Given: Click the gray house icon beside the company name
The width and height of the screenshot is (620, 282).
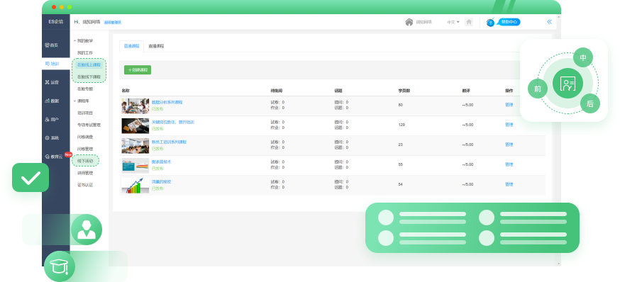Looking at the screenshot, I should [x=409, y=22].
